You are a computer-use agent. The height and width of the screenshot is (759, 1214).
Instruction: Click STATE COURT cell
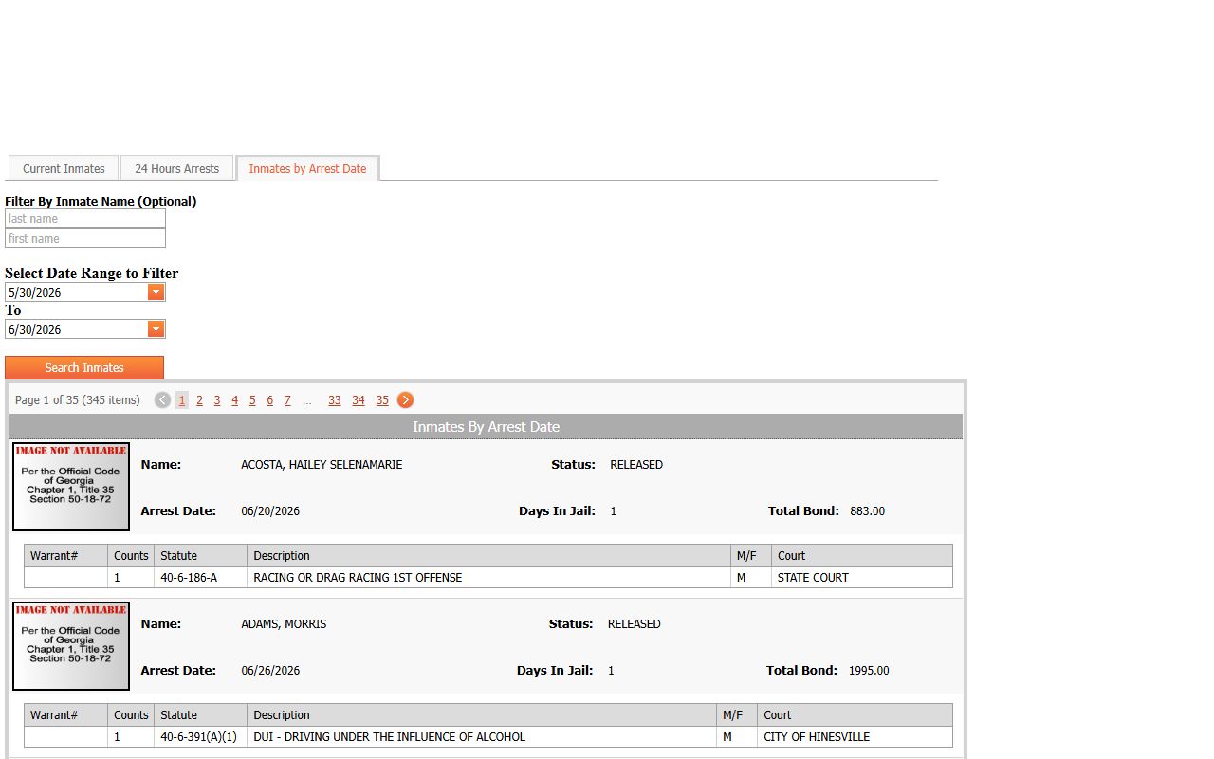point(862,577)
